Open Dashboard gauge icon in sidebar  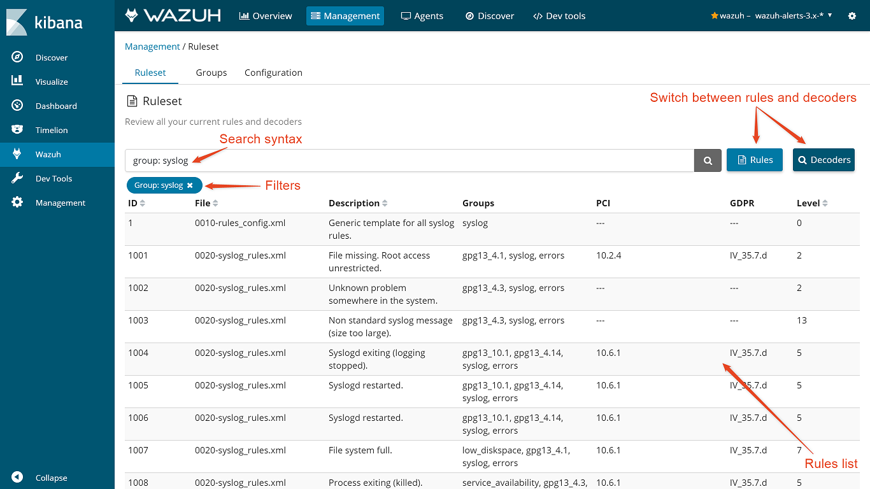coord(17,106)
